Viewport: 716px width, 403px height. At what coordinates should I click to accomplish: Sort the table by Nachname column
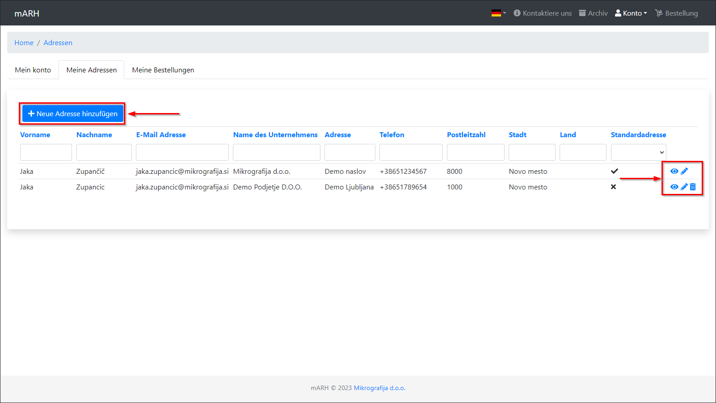point(94,135)
